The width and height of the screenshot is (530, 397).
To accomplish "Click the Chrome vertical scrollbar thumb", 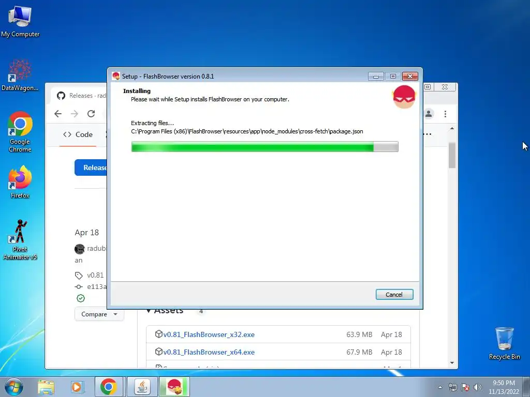I will tap(452, 155).
